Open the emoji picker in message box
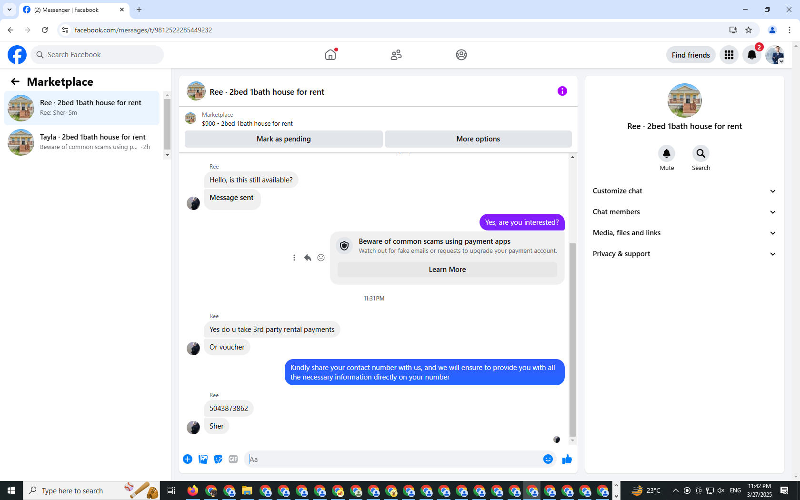Screen dimensions: 800x500 (x=548, y=459)
